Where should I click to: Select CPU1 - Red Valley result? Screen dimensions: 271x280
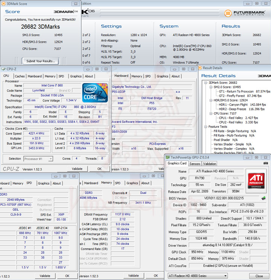[238, 118]
